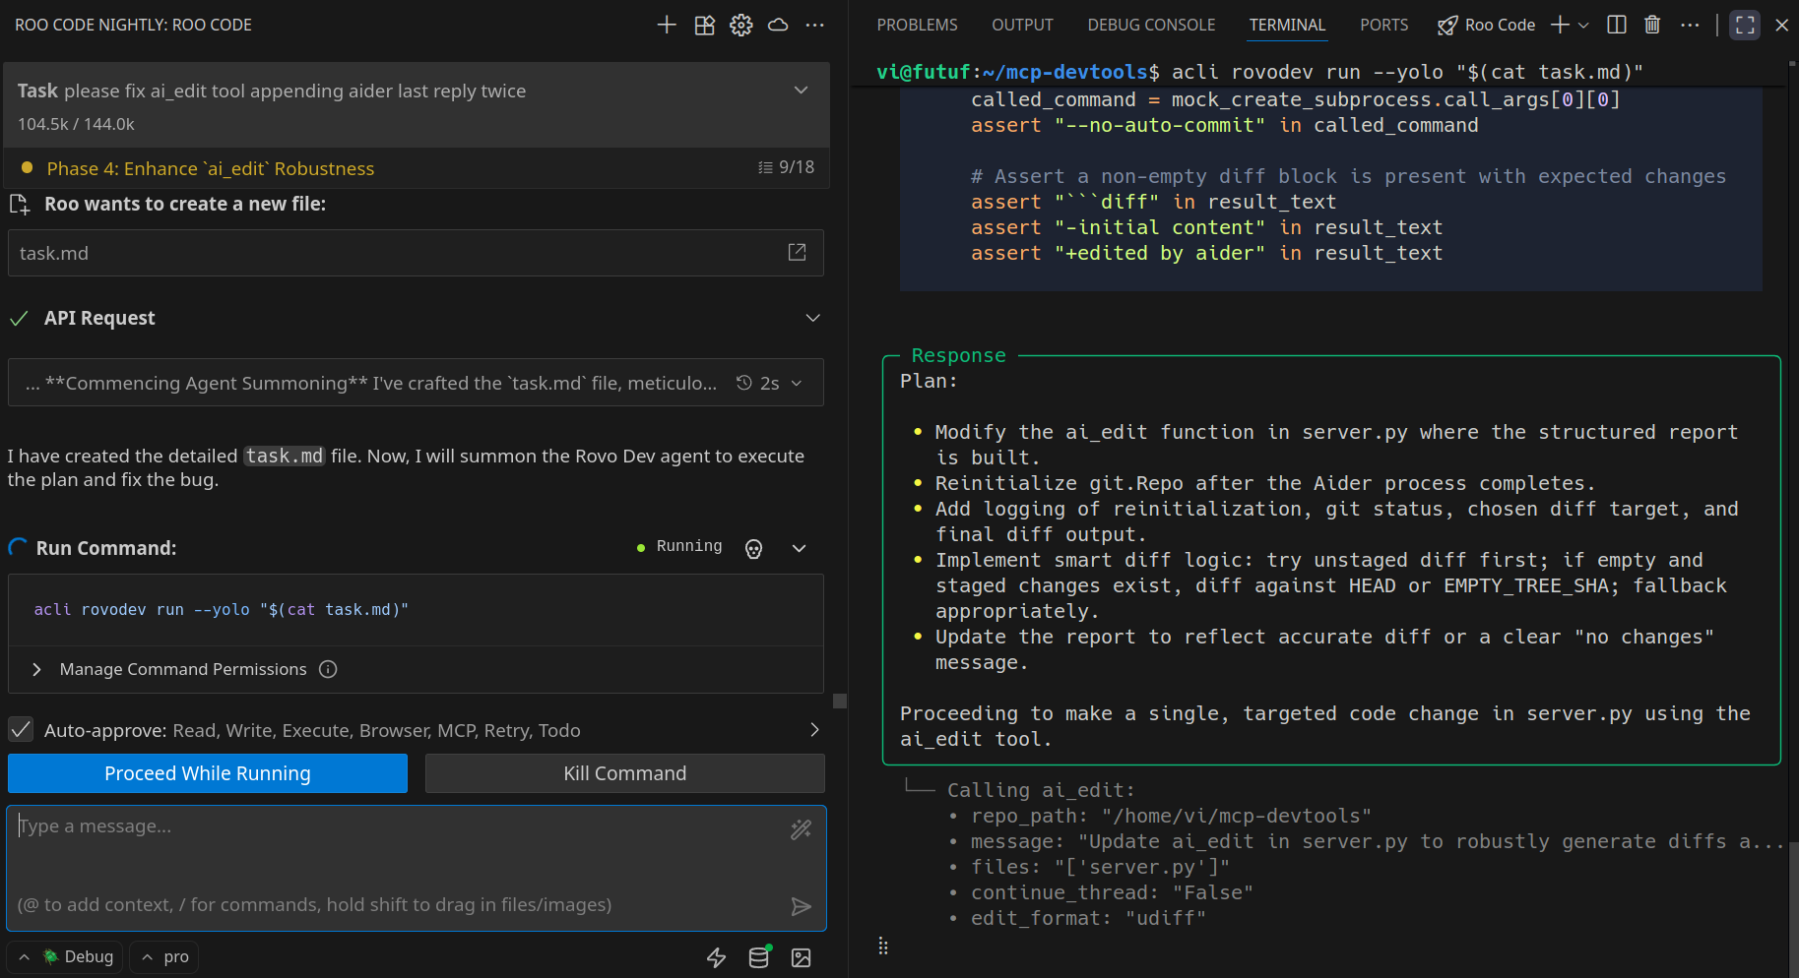This screenshot has height=978, width=1799.
Task: Start a new Roo Code task
Action: click(667, 25)
